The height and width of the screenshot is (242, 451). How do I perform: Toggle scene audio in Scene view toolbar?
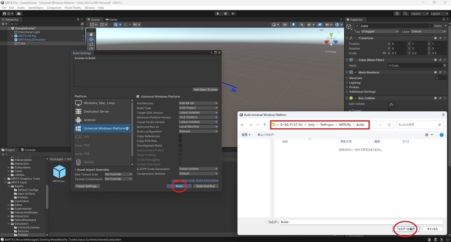point(303,25)
